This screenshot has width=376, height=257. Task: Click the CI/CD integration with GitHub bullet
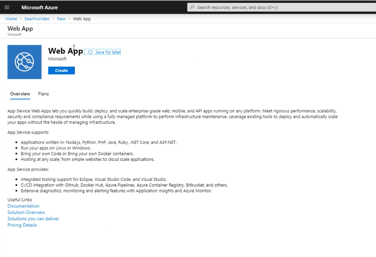[124, 185]
